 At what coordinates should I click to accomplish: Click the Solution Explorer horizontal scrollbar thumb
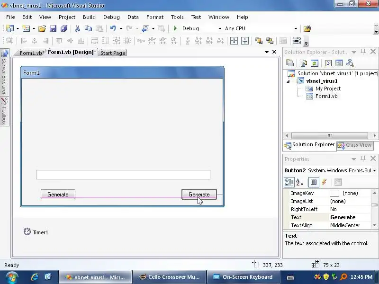tap(330, 135)
